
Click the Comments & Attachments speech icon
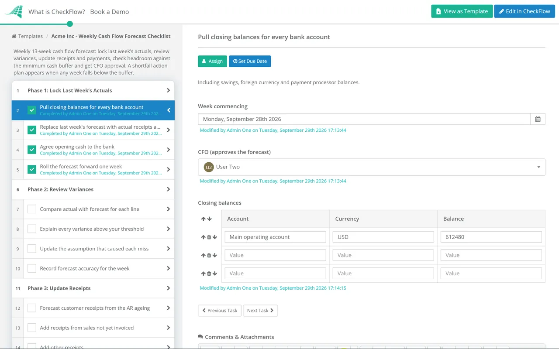200,337
